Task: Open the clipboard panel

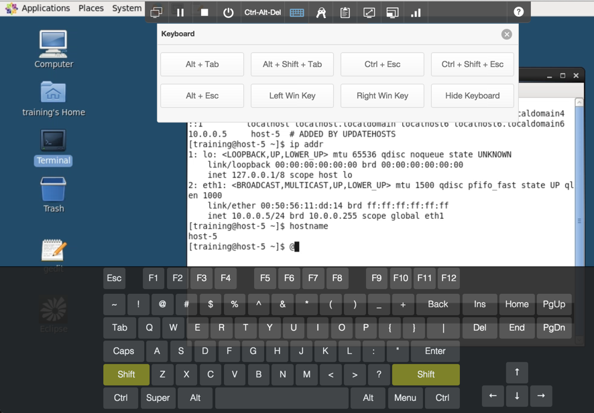Action: point(345,11)
